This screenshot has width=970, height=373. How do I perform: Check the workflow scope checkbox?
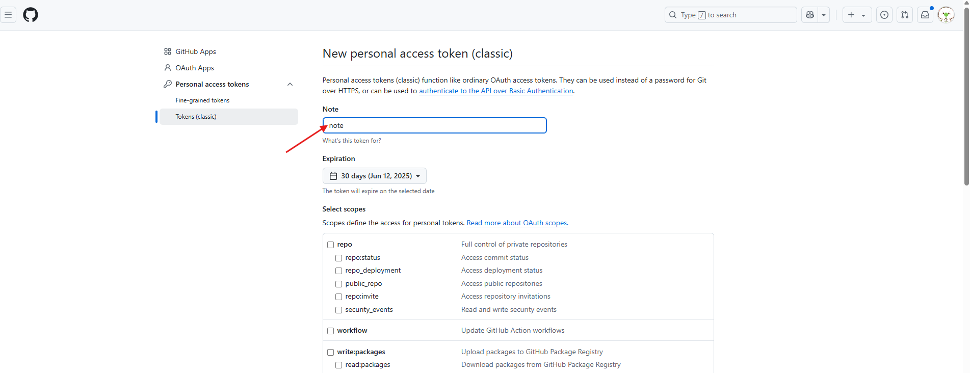(331, 331)
